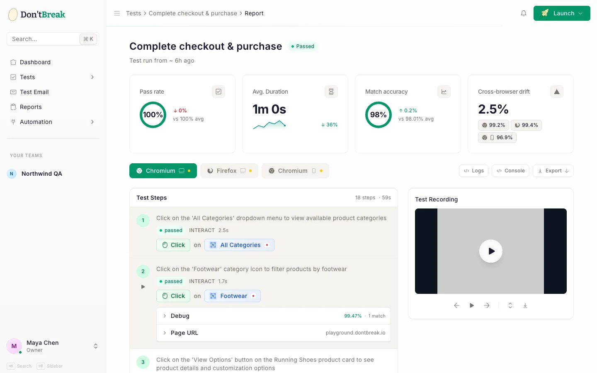Click the Passed status badge
This screenshot has width=597, height=373.
coord(302,46)
